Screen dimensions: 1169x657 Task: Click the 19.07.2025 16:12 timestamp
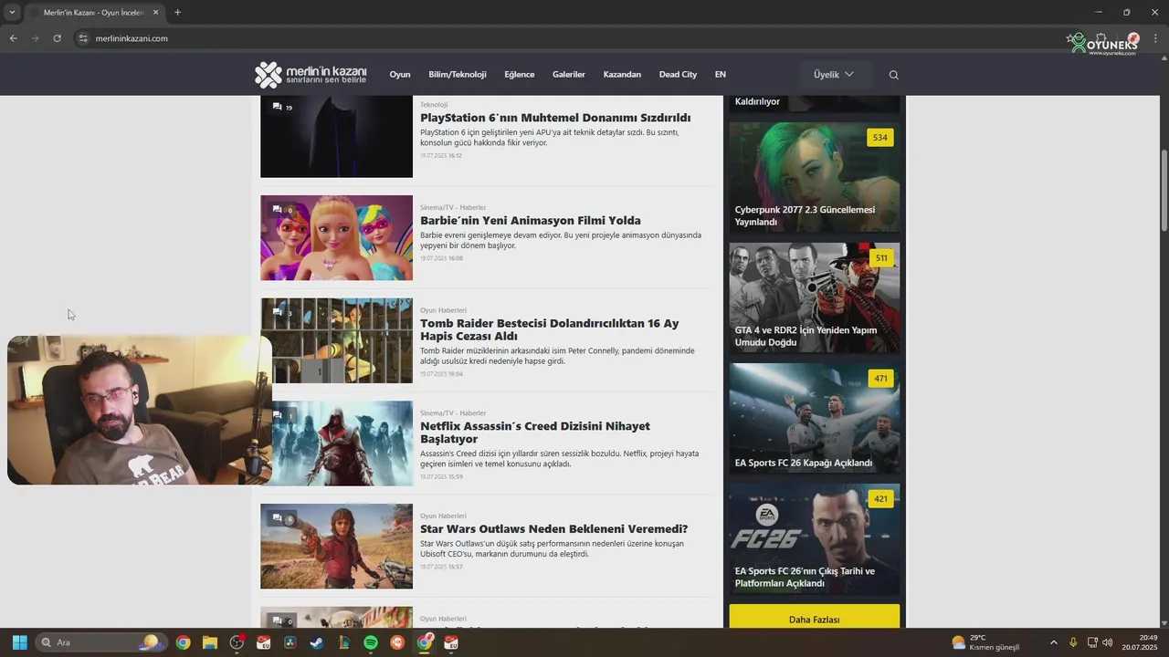click(441, 156)
